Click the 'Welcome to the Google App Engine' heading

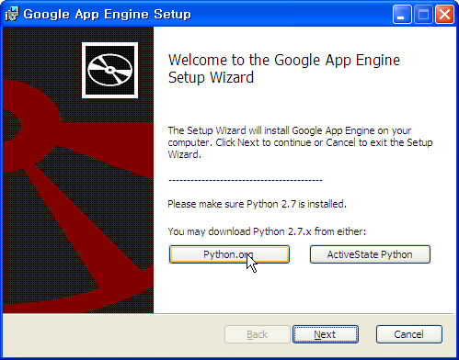pos(284,69)
